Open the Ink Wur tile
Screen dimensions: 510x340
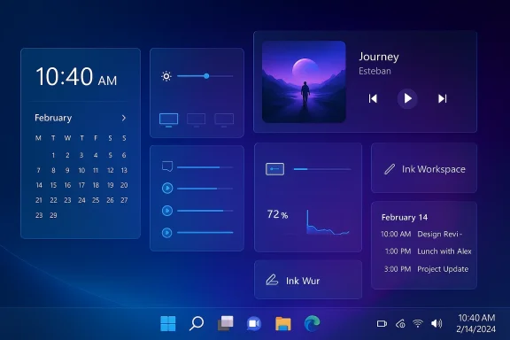[308, 280]
